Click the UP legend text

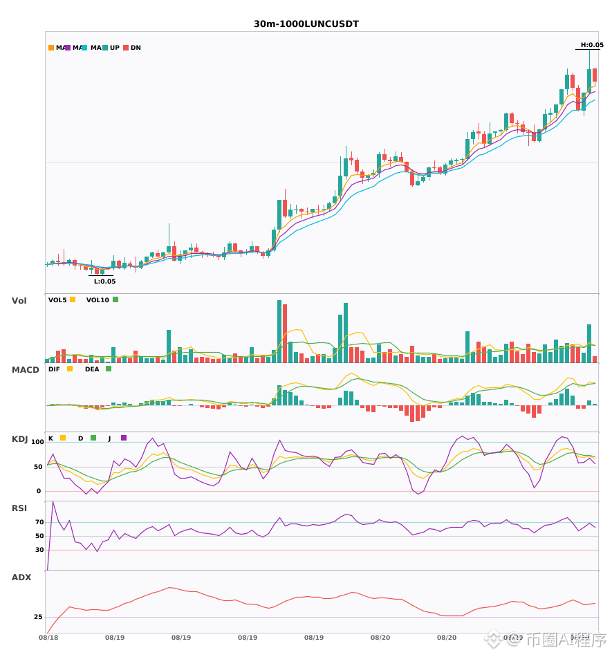click(x=115, y=48)
